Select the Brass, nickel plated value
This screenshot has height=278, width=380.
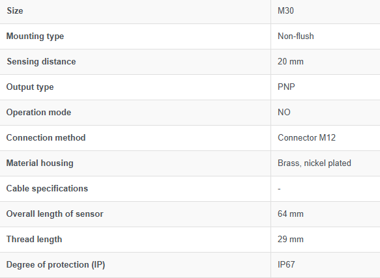click(314, 163)
